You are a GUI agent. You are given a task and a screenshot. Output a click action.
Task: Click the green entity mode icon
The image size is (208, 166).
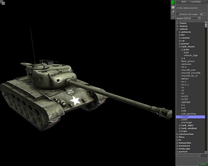click(173, 3)
